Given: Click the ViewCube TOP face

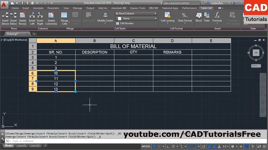Looking at the screenshot, I should coord(256,53).
